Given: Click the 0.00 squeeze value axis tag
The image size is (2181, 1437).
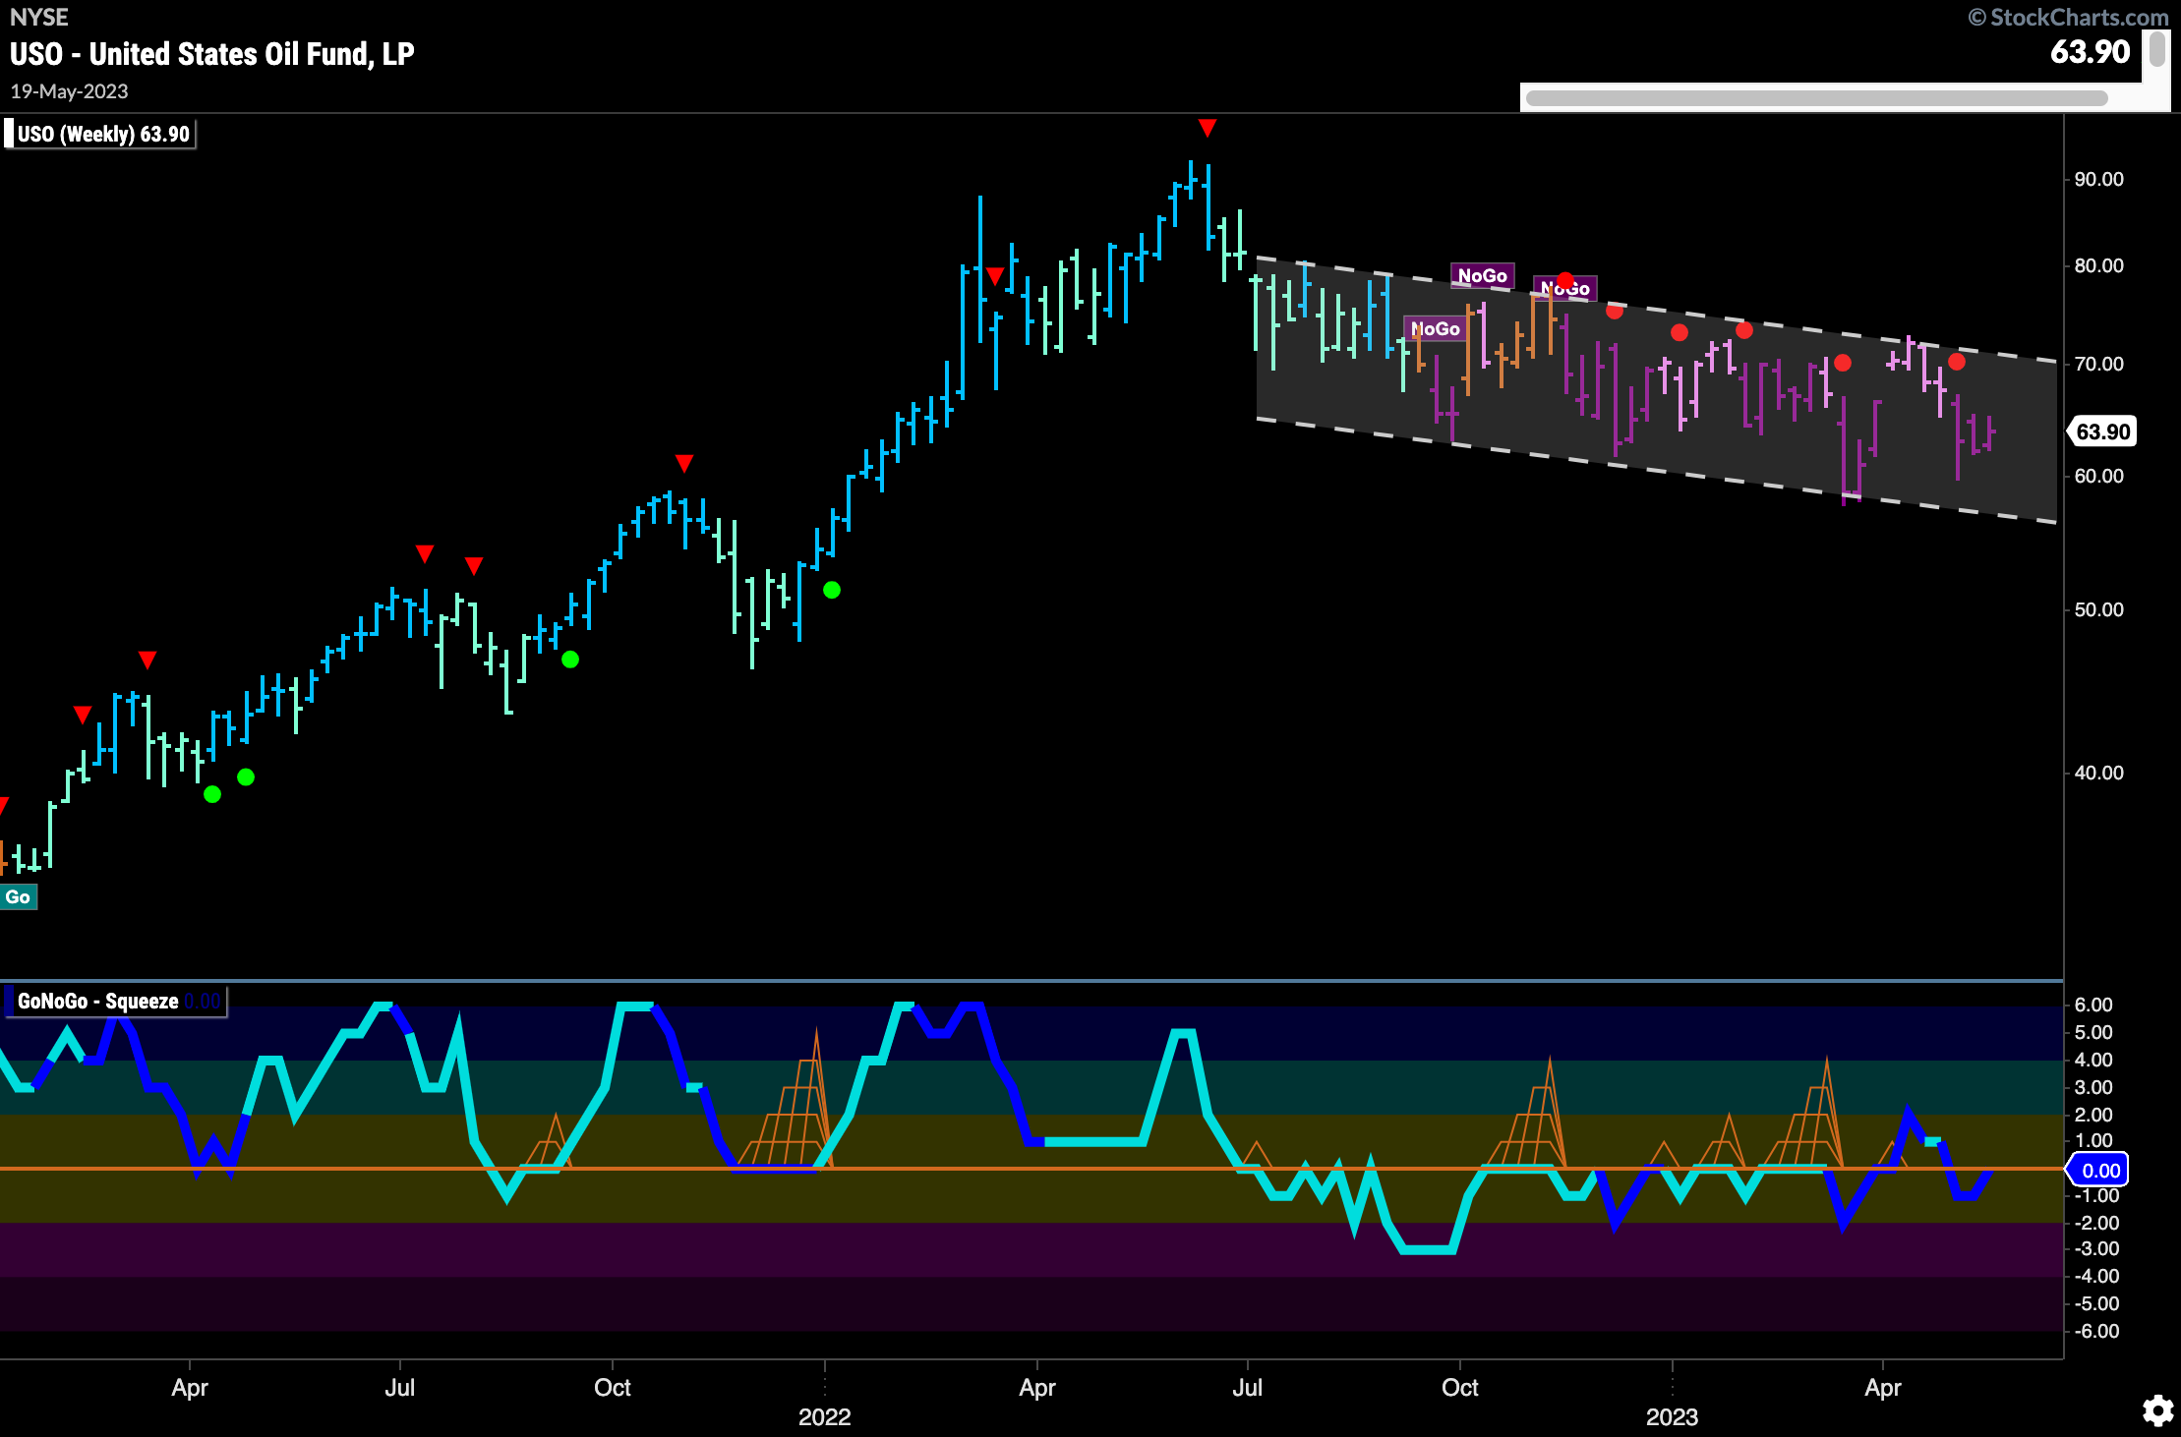Looking at the screenshot, I should click(2099, 1170).
